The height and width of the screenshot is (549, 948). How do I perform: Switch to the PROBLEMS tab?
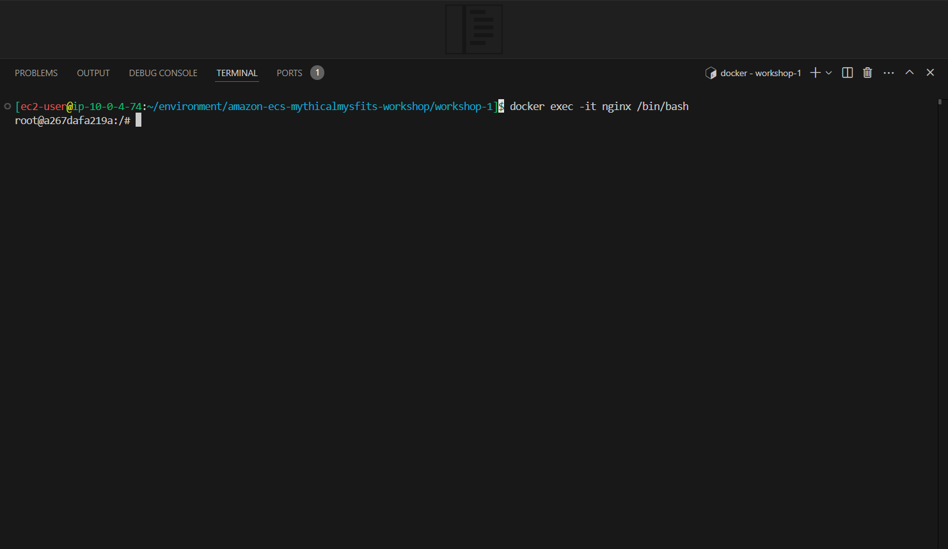(36, 73)
